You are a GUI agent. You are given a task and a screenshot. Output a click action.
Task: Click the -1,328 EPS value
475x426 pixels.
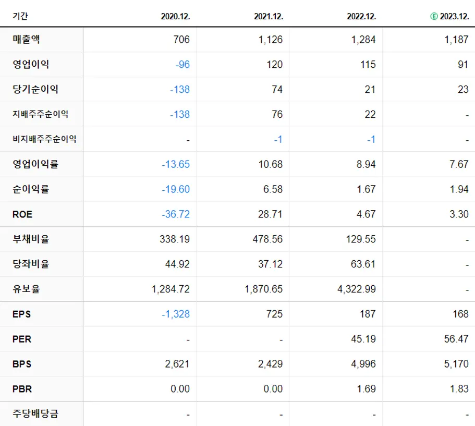(x=176, y=314)
